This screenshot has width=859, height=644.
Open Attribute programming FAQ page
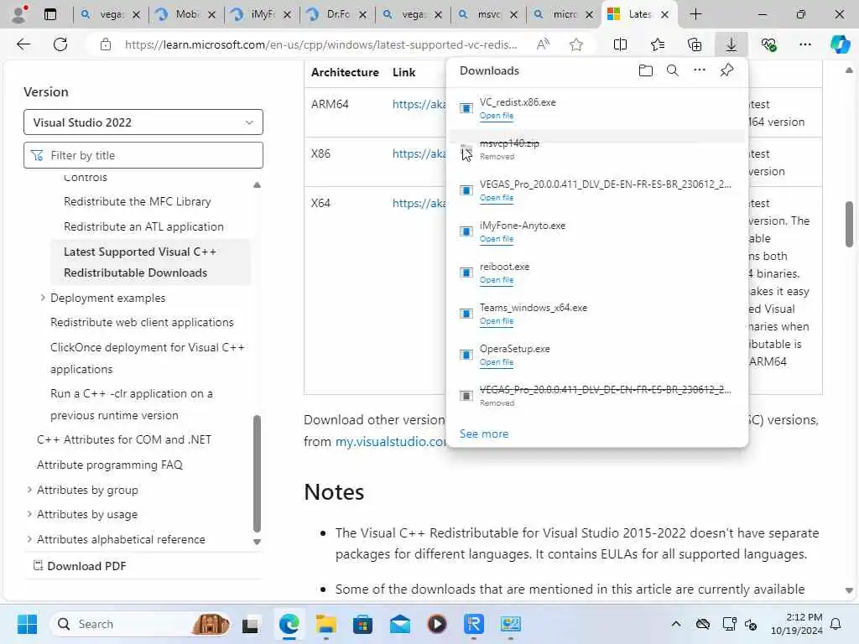coord(110,465)
